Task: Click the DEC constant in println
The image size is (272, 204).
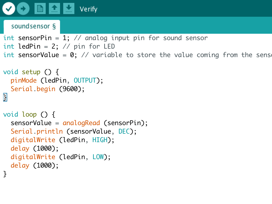Action: click(x=124, y=131)
